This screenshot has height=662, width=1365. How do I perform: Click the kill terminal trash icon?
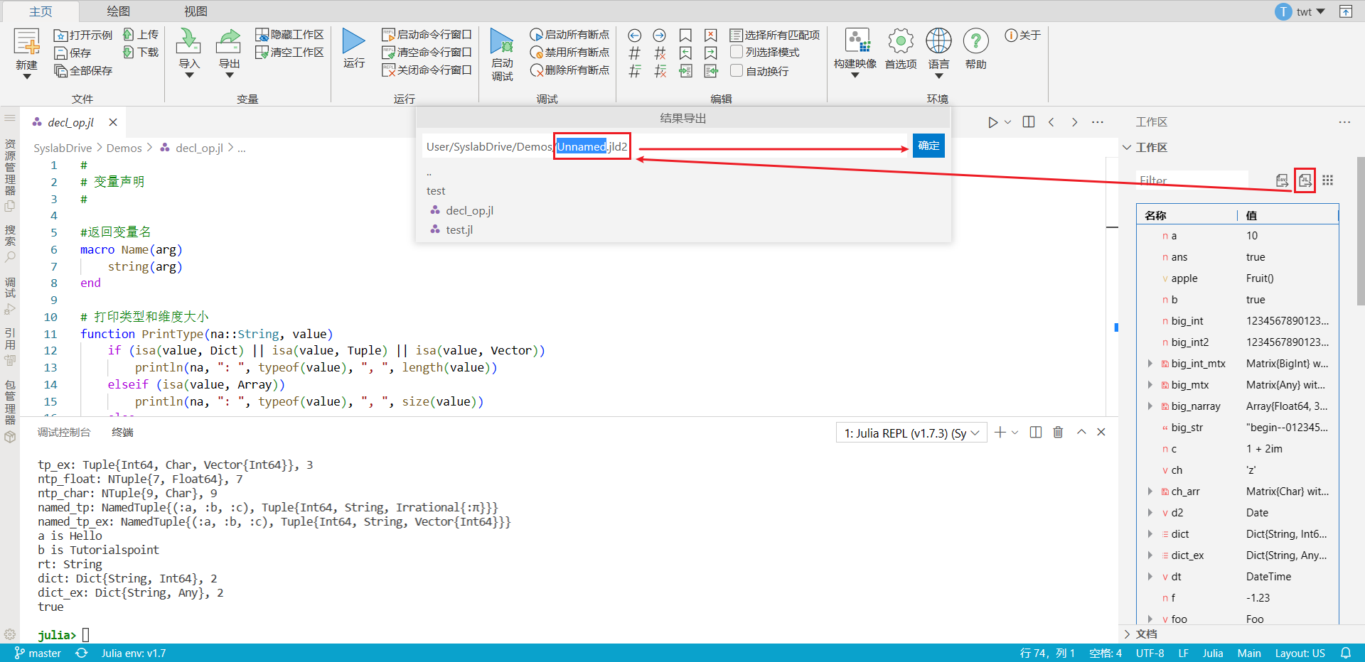tap(1058, 432)
